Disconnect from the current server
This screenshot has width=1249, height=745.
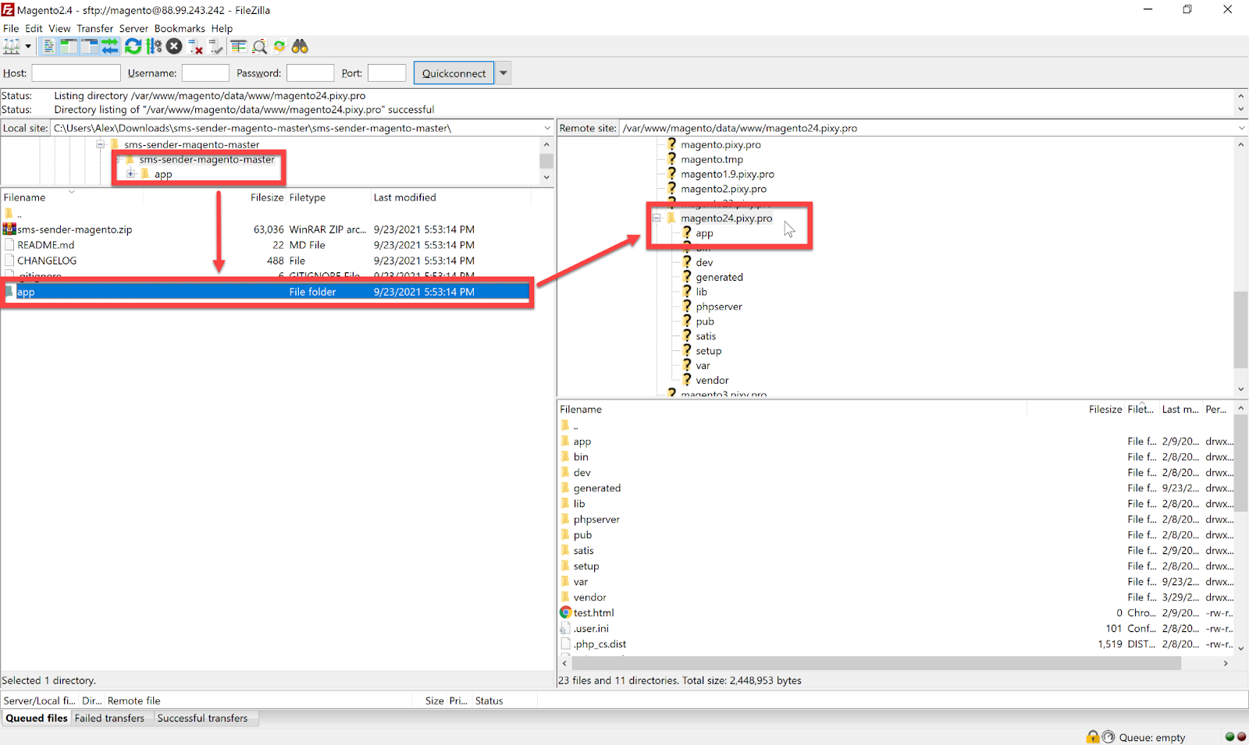pyautogui.click(x=195, y=47)
